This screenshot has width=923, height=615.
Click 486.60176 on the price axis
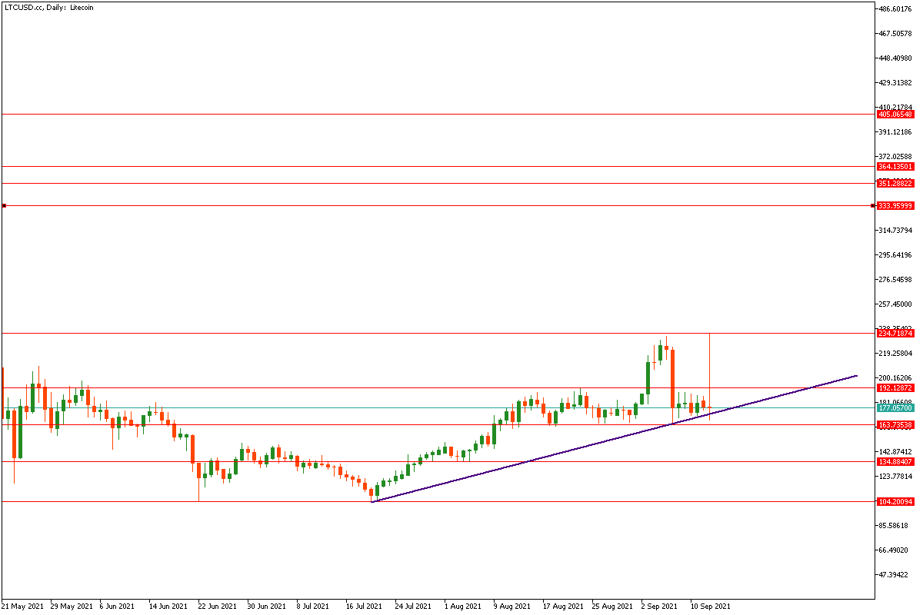click(x=895, y=9)
